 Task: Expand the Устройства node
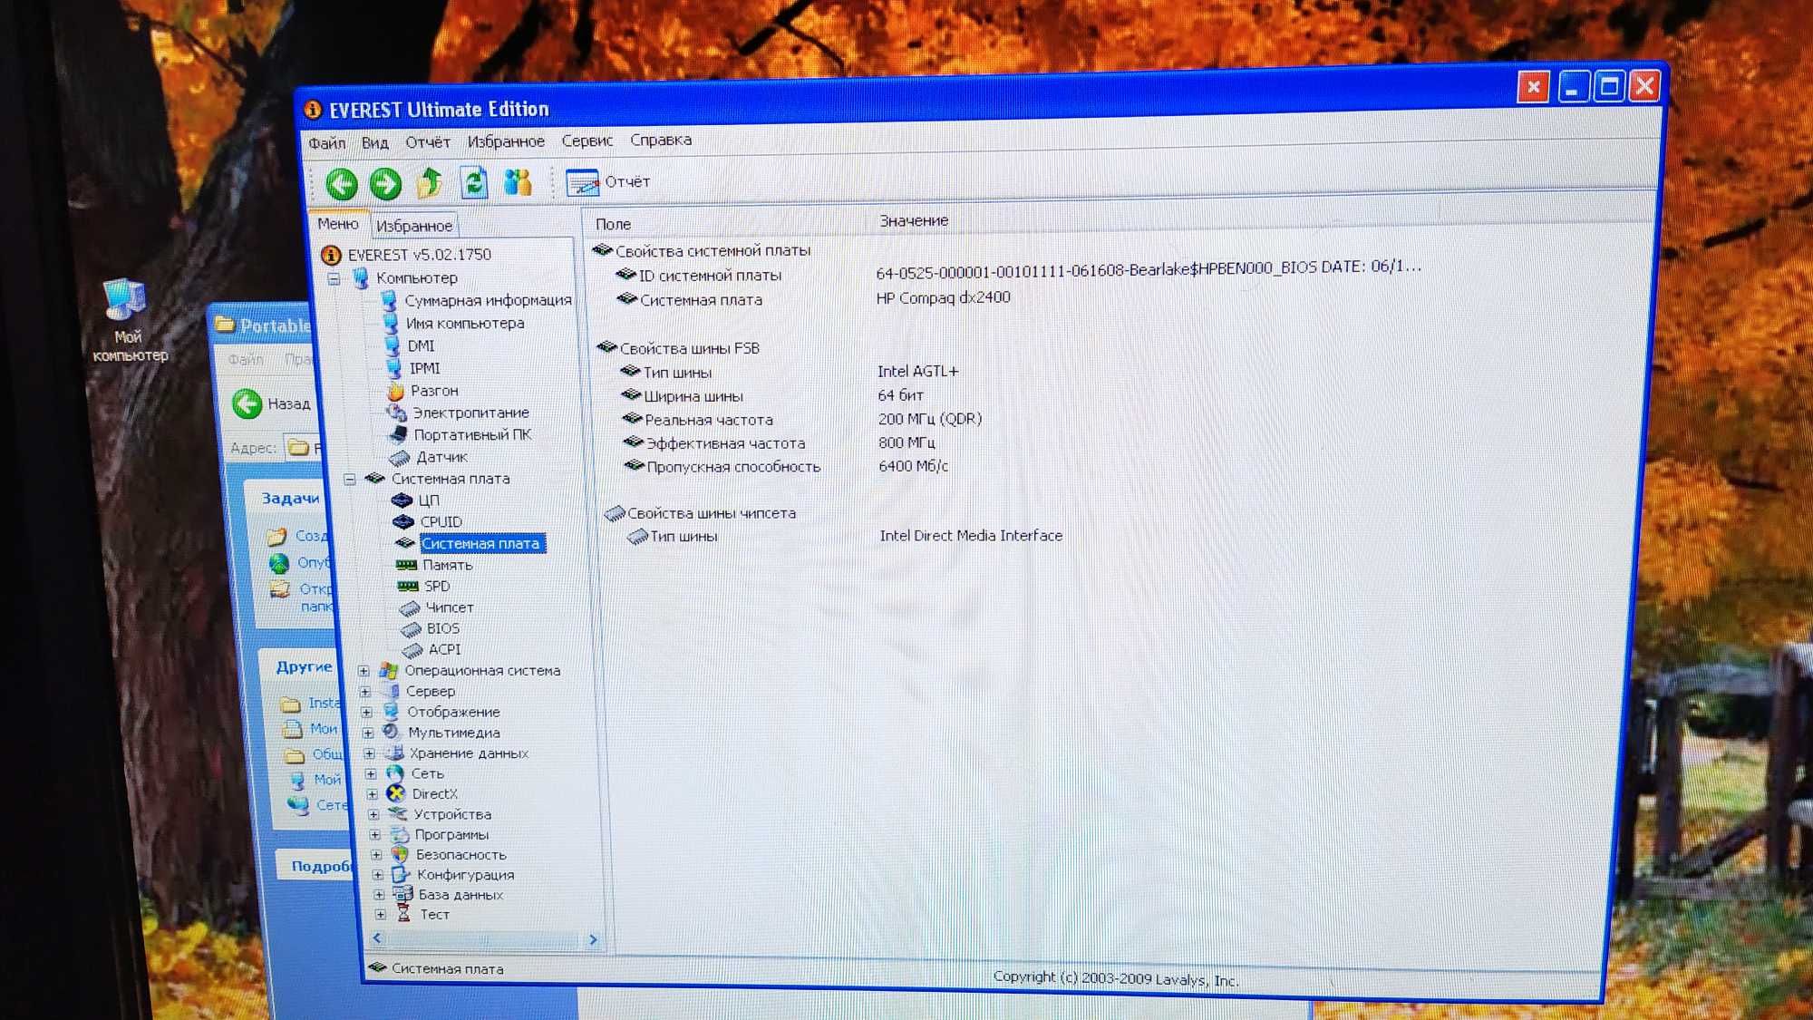pos(373,814)
